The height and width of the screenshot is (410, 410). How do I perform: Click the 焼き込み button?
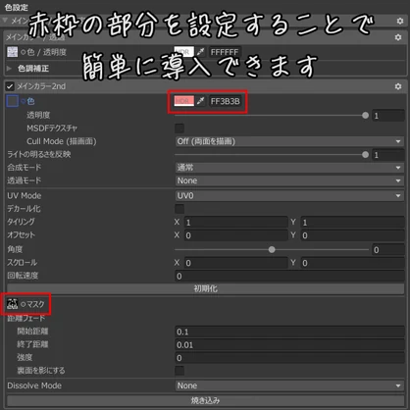click(206, 400)
